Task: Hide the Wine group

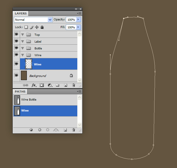Action: click(x=17, y=55)
